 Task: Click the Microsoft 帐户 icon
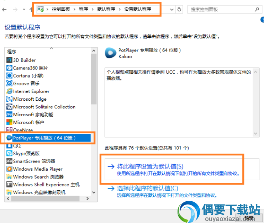point(9,122)
